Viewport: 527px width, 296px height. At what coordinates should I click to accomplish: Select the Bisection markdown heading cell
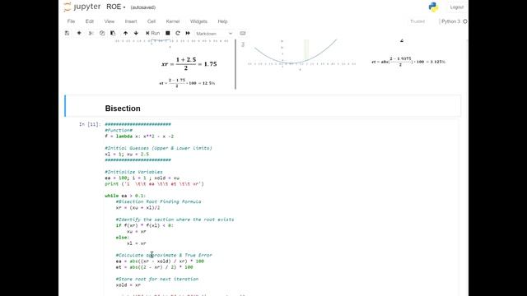[263, 106]
